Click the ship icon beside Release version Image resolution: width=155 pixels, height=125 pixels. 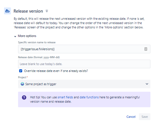pos(7,11)
